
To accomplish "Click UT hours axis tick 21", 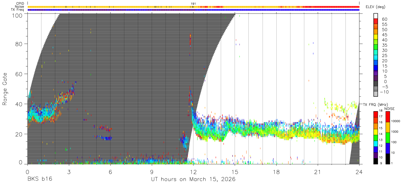I will tap(318, 172).
